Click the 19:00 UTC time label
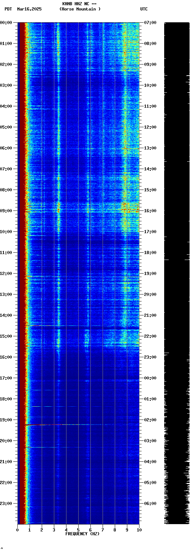Screen dimensions: 192x552 (150, 274)
